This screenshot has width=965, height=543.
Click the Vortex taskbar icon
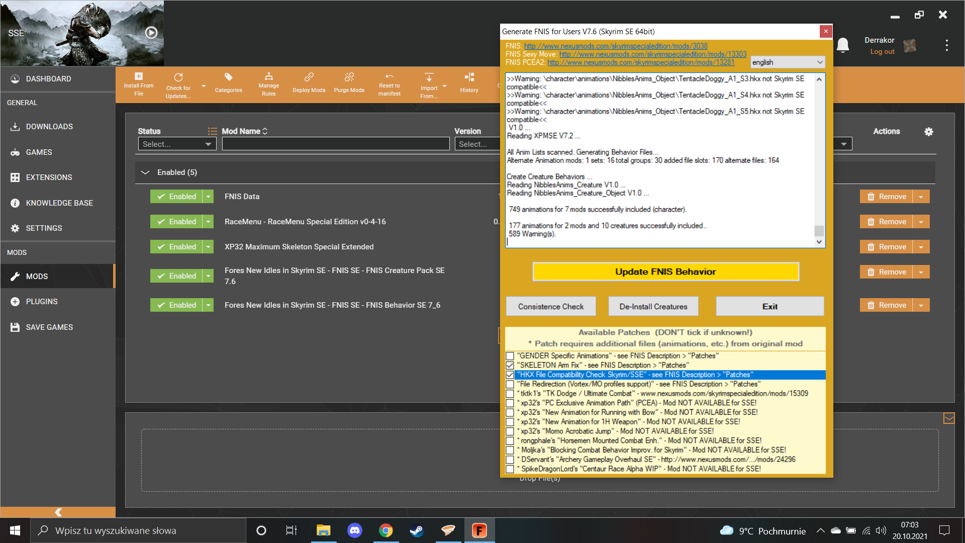coord(448,530)
